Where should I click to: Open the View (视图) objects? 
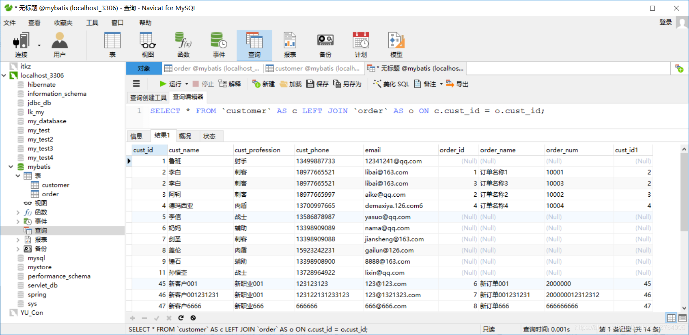point(148,45)
